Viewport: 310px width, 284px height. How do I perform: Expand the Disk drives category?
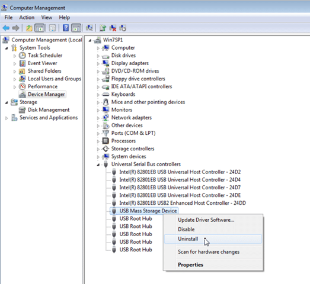pos(98,56)
